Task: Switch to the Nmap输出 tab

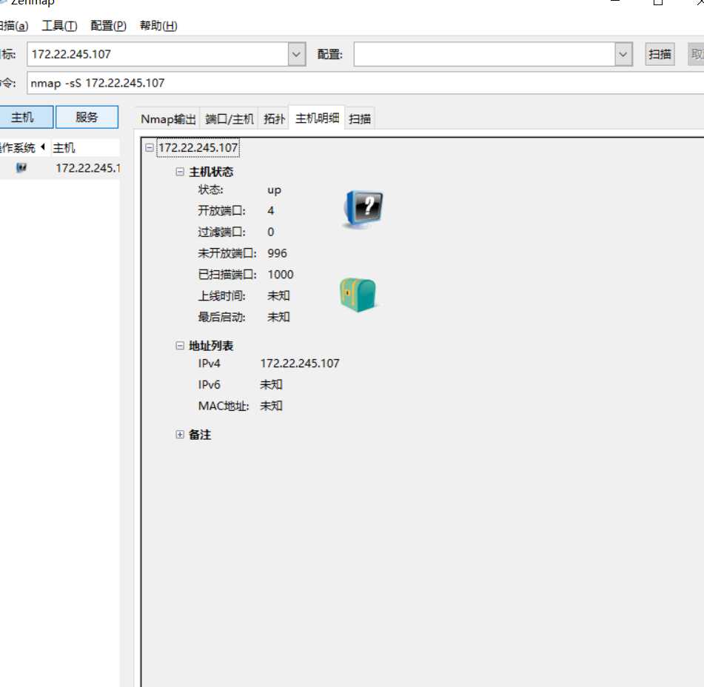Action: (168, 119)
